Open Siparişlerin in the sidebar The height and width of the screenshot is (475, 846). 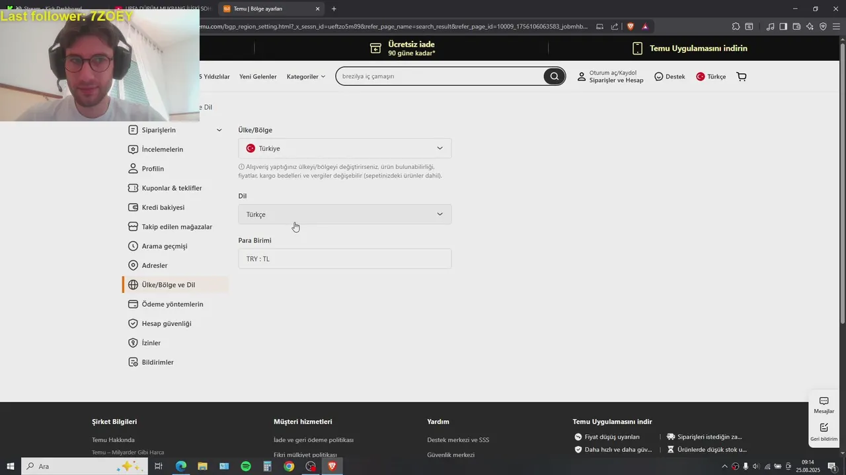pos(159,130)
